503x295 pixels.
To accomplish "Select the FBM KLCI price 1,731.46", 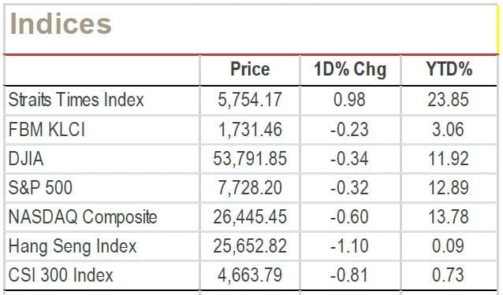I will (250, 130).
